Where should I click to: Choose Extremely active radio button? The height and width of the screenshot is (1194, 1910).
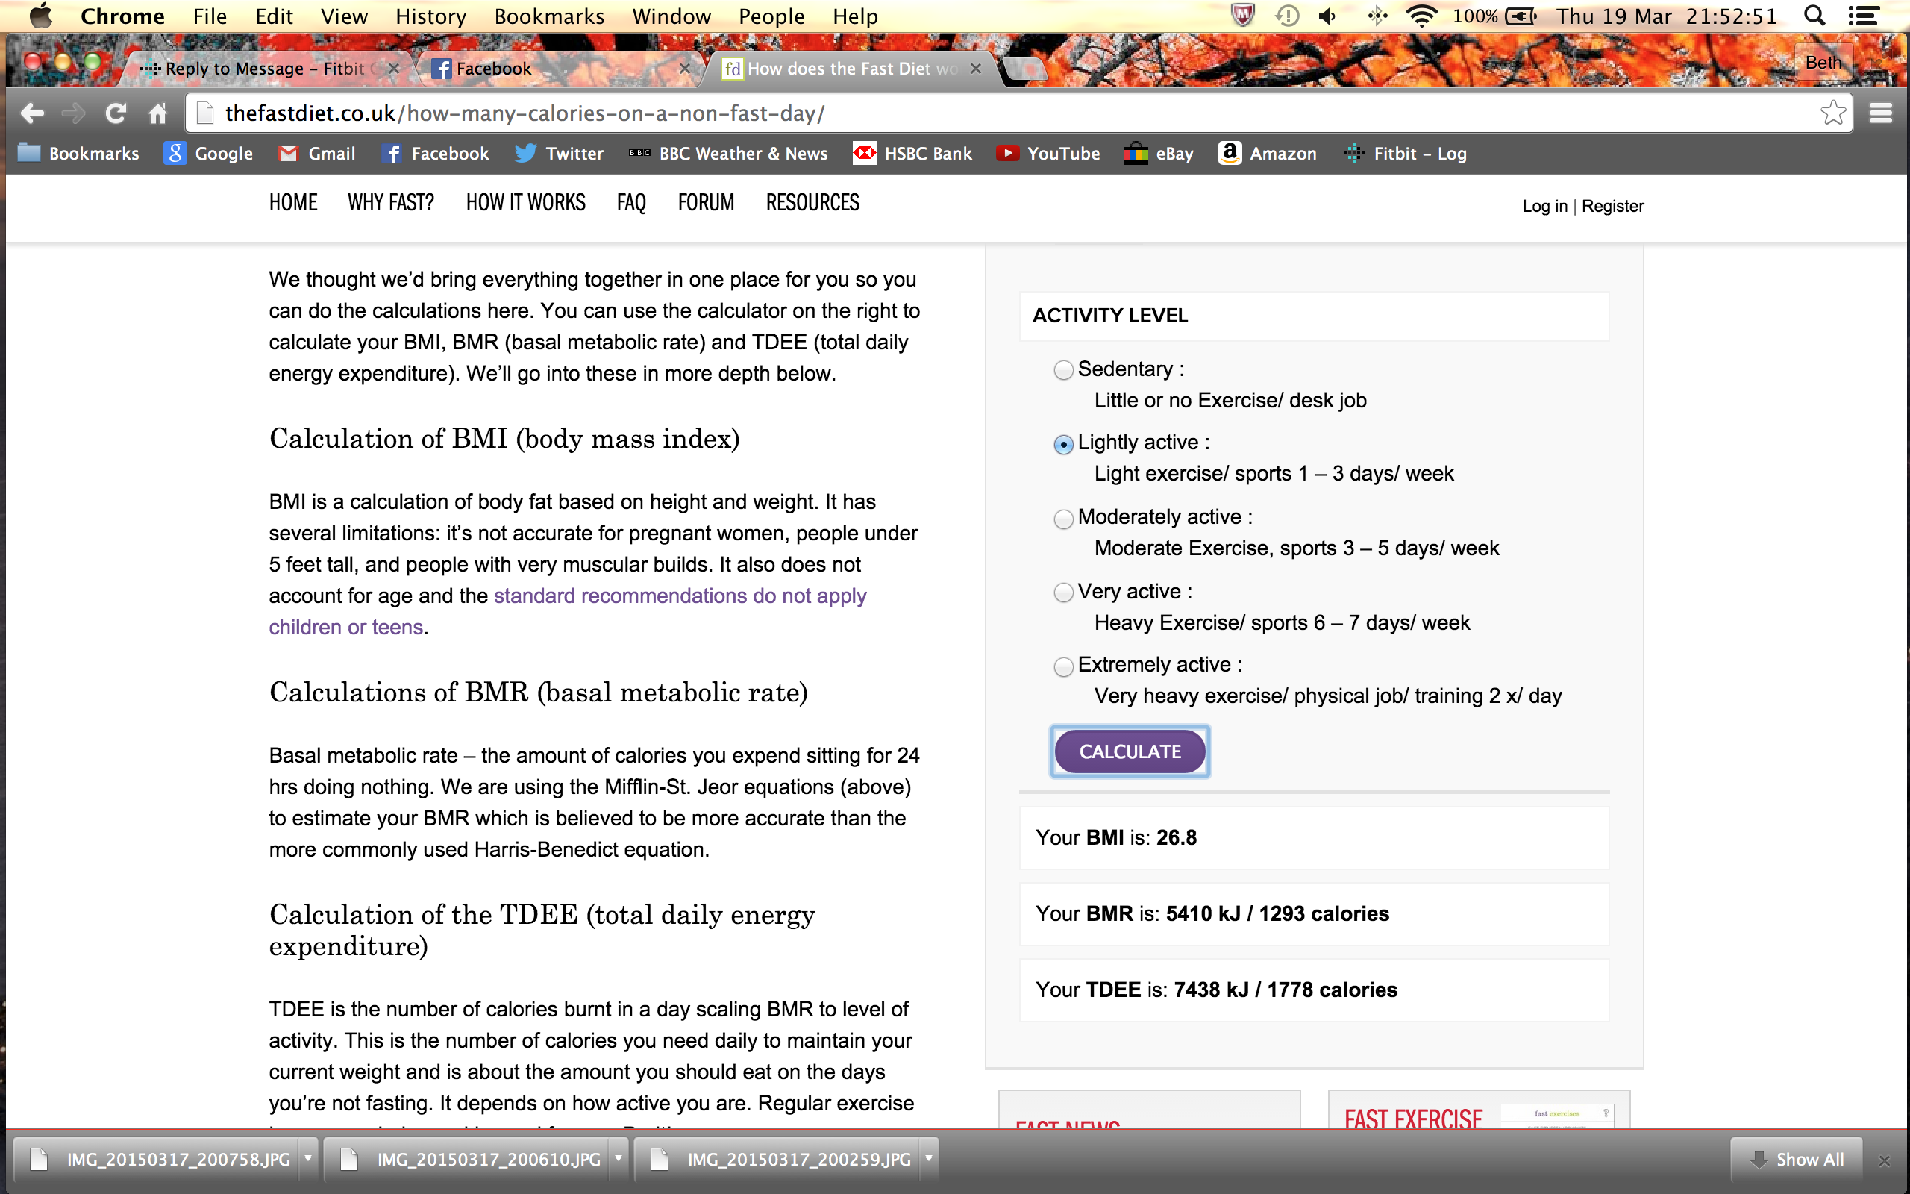tap(1063, 666)
